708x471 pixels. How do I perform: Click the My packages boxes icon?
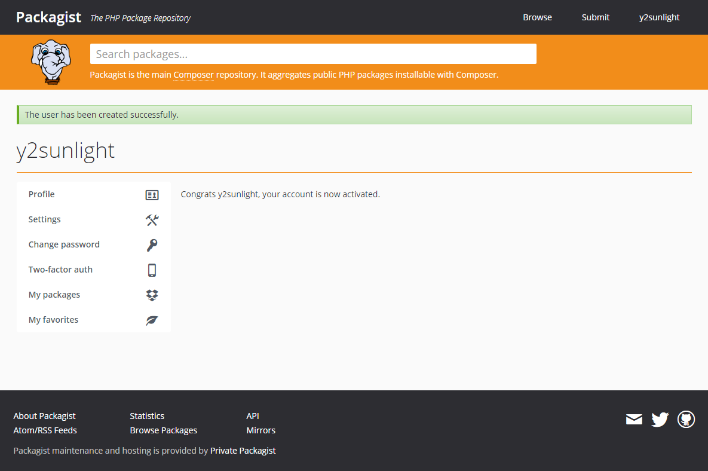coord(152,295)
